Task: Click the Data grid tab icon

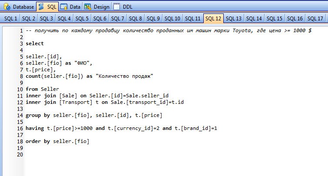Action: click(64, 7)
